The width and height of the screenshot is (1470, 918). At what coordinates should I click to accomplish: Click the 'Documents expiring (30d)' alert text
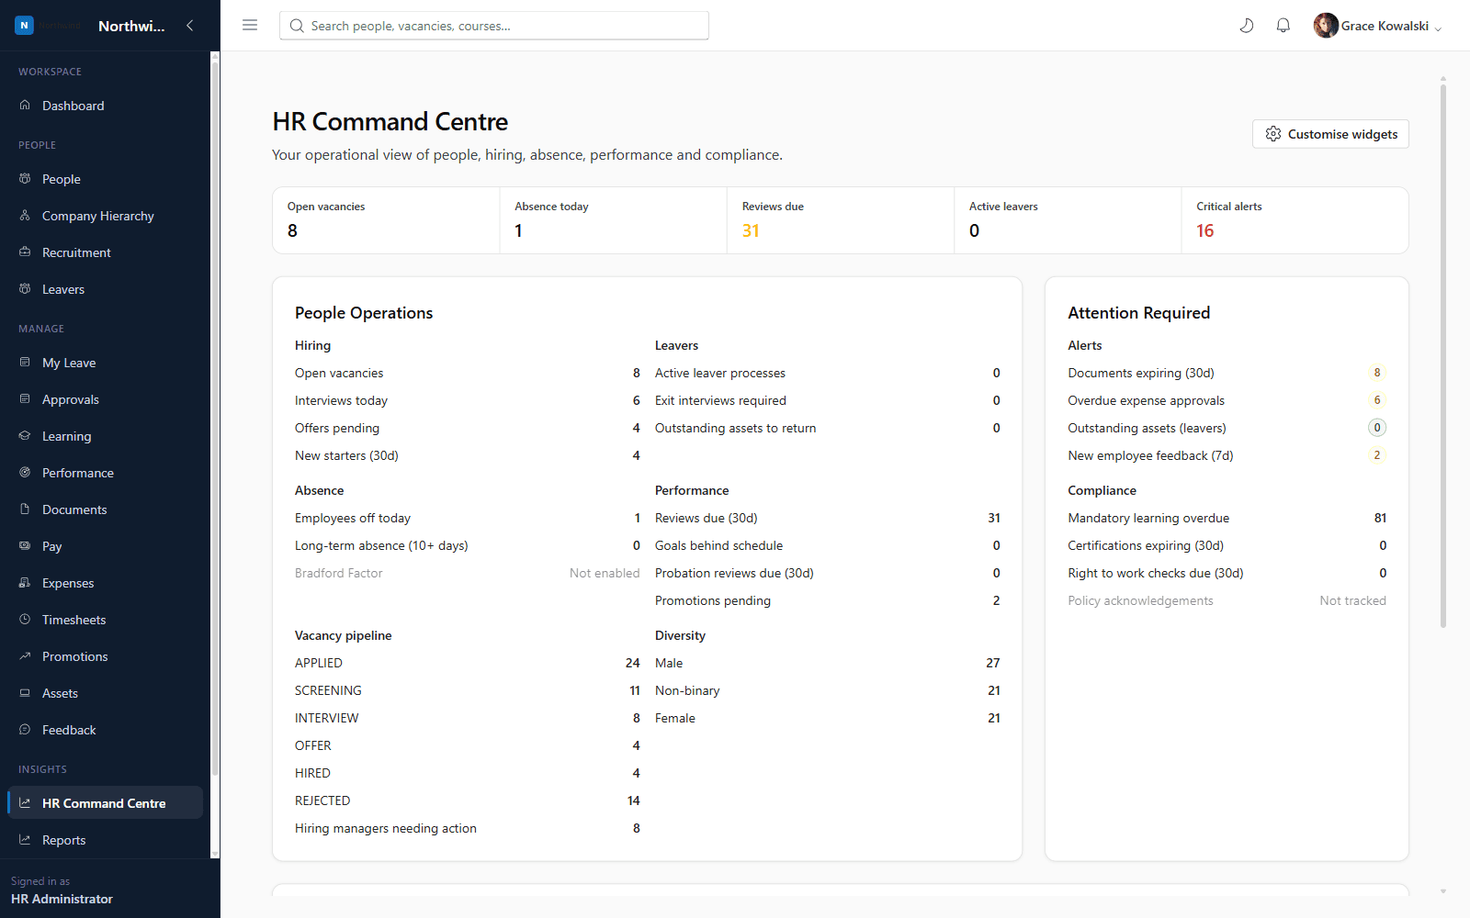click(1141, 373)
